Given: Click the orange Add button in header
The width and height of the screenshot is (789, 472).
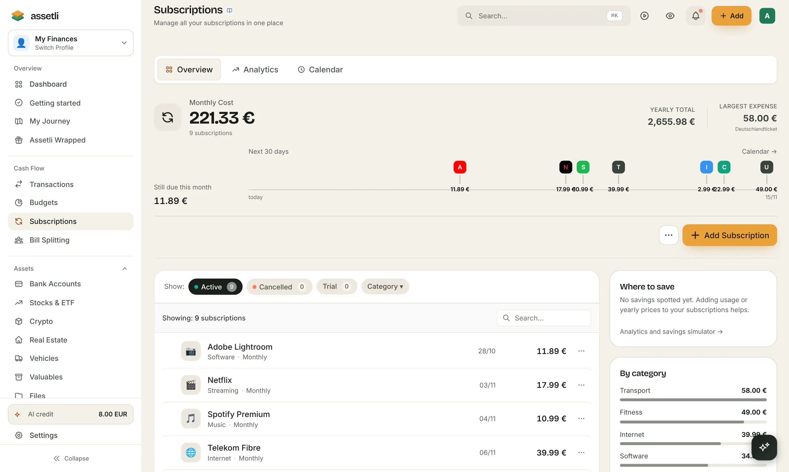Looking at the screenshot, I should tap(731, 16).
